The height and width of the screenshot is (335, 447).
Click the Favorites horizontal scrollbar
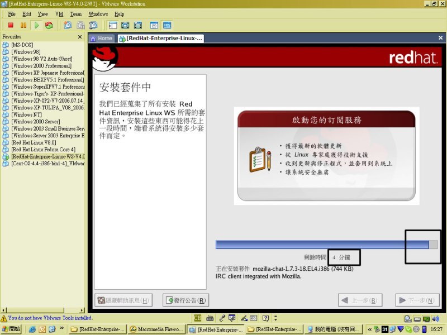43,310
